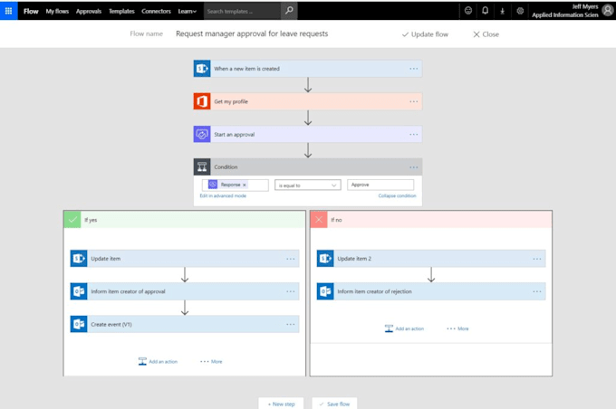Click the Get my profile Office icon
Screen dimensions: 616x409
202,101
